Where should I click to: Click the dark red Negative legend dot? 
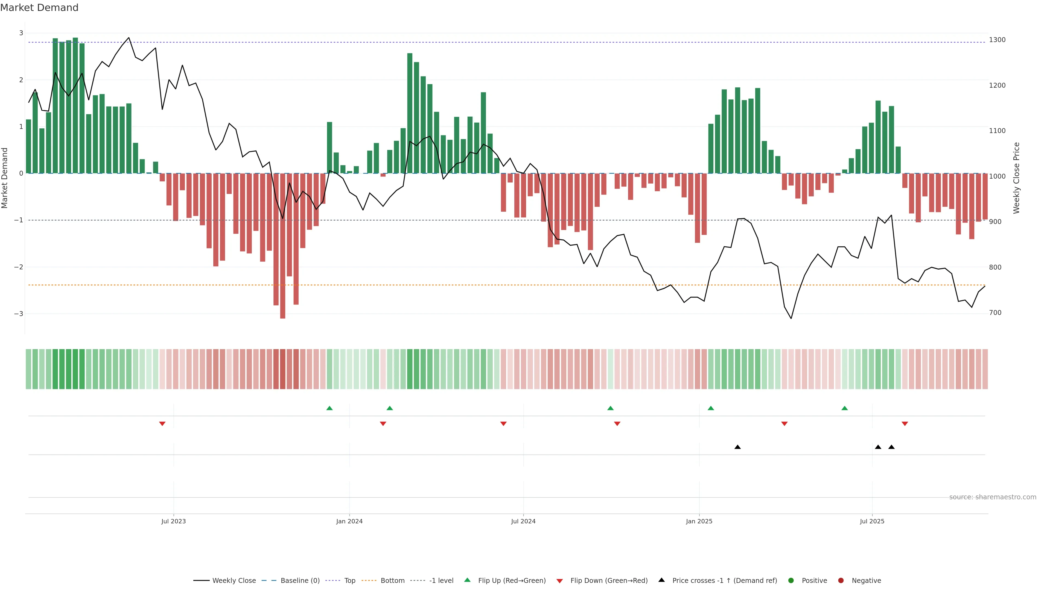click(x=841, y=580)
